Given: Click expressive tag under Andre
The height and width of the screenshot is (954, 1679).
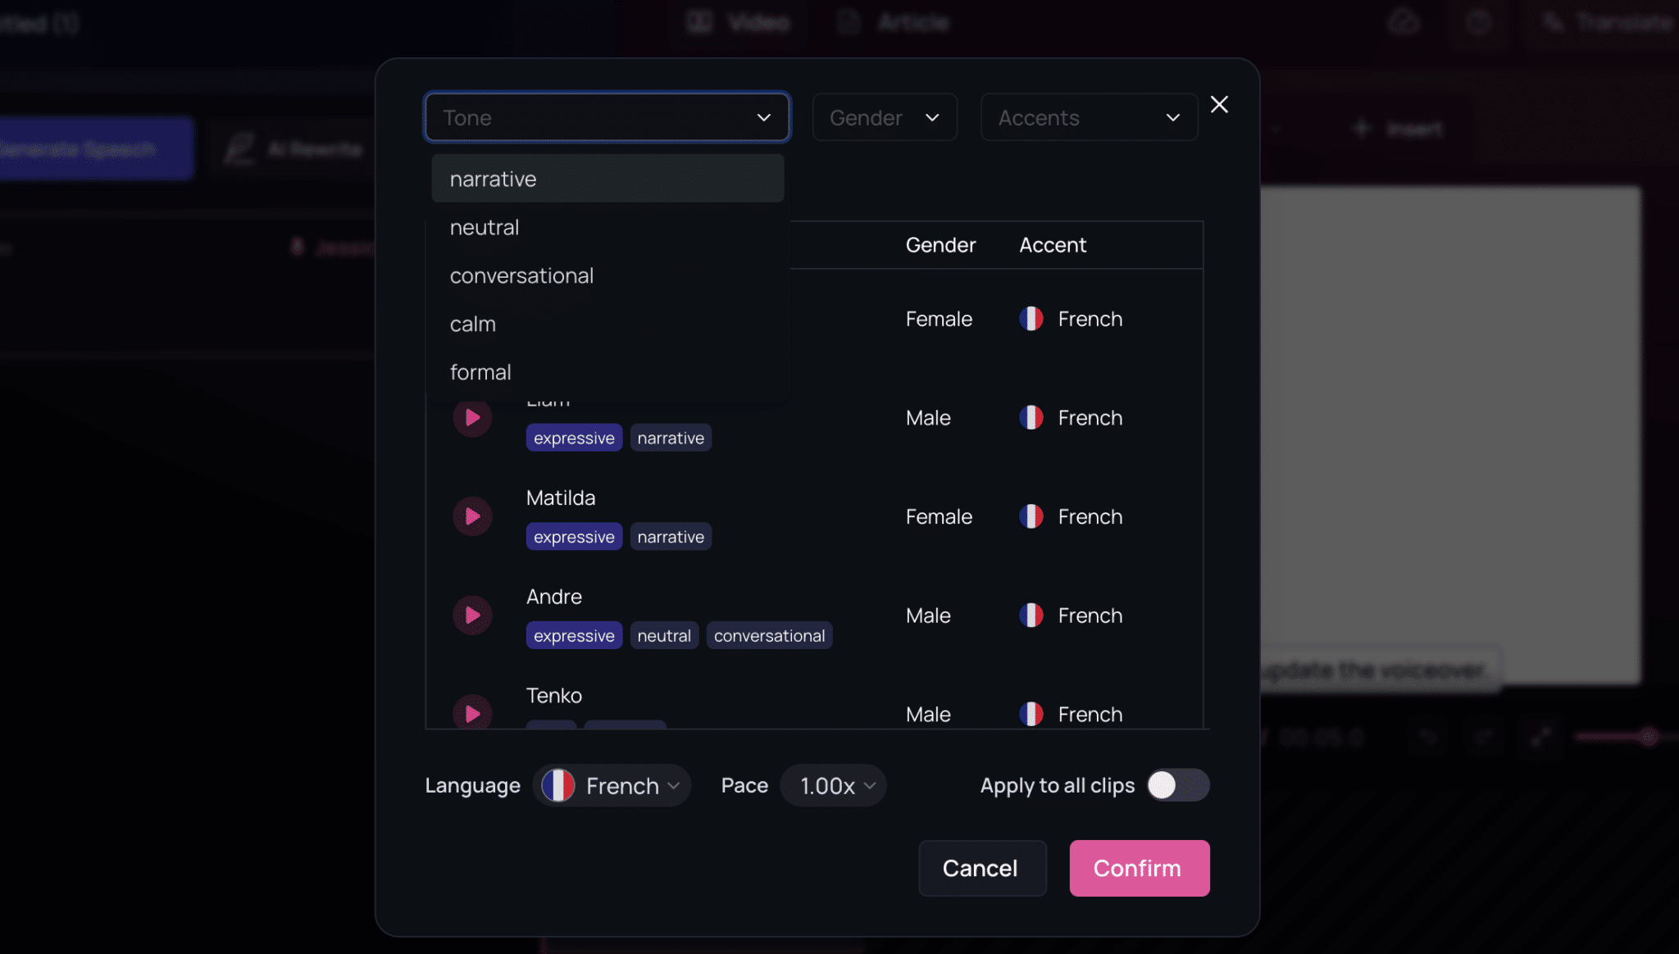Looking at the screenshot, I should pyautogui.click(x=574, y=636).
